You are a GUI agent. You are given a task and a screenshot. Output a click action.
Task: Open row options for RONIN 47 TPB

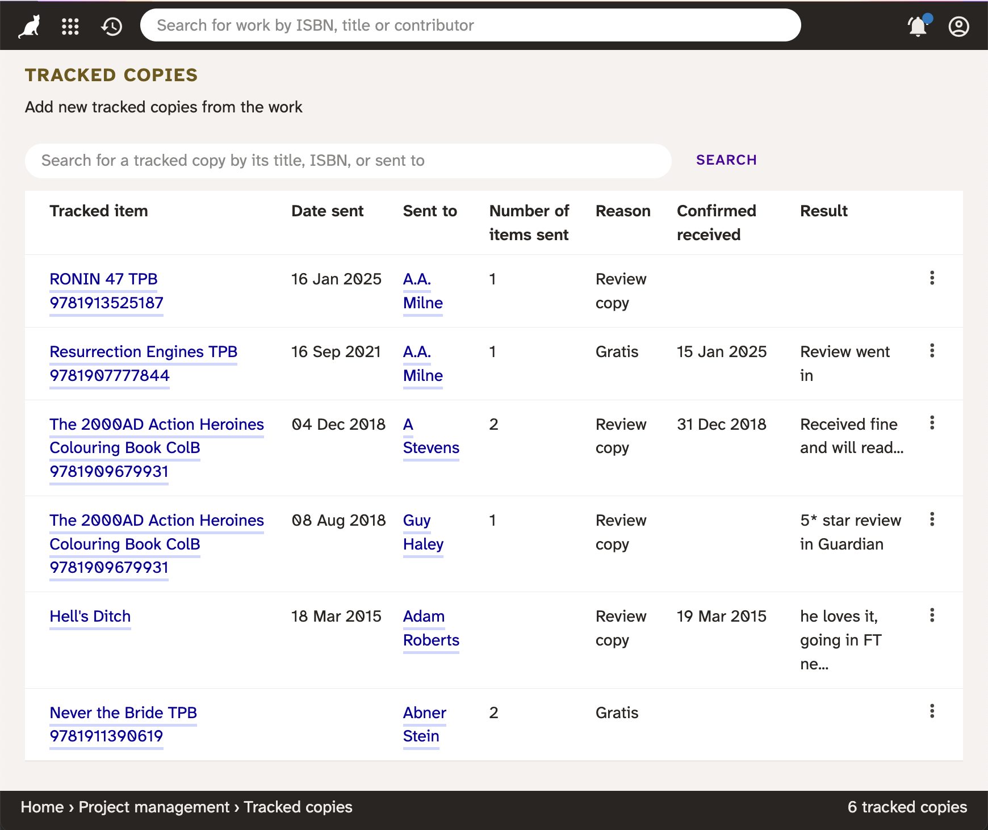coord(932,278)
